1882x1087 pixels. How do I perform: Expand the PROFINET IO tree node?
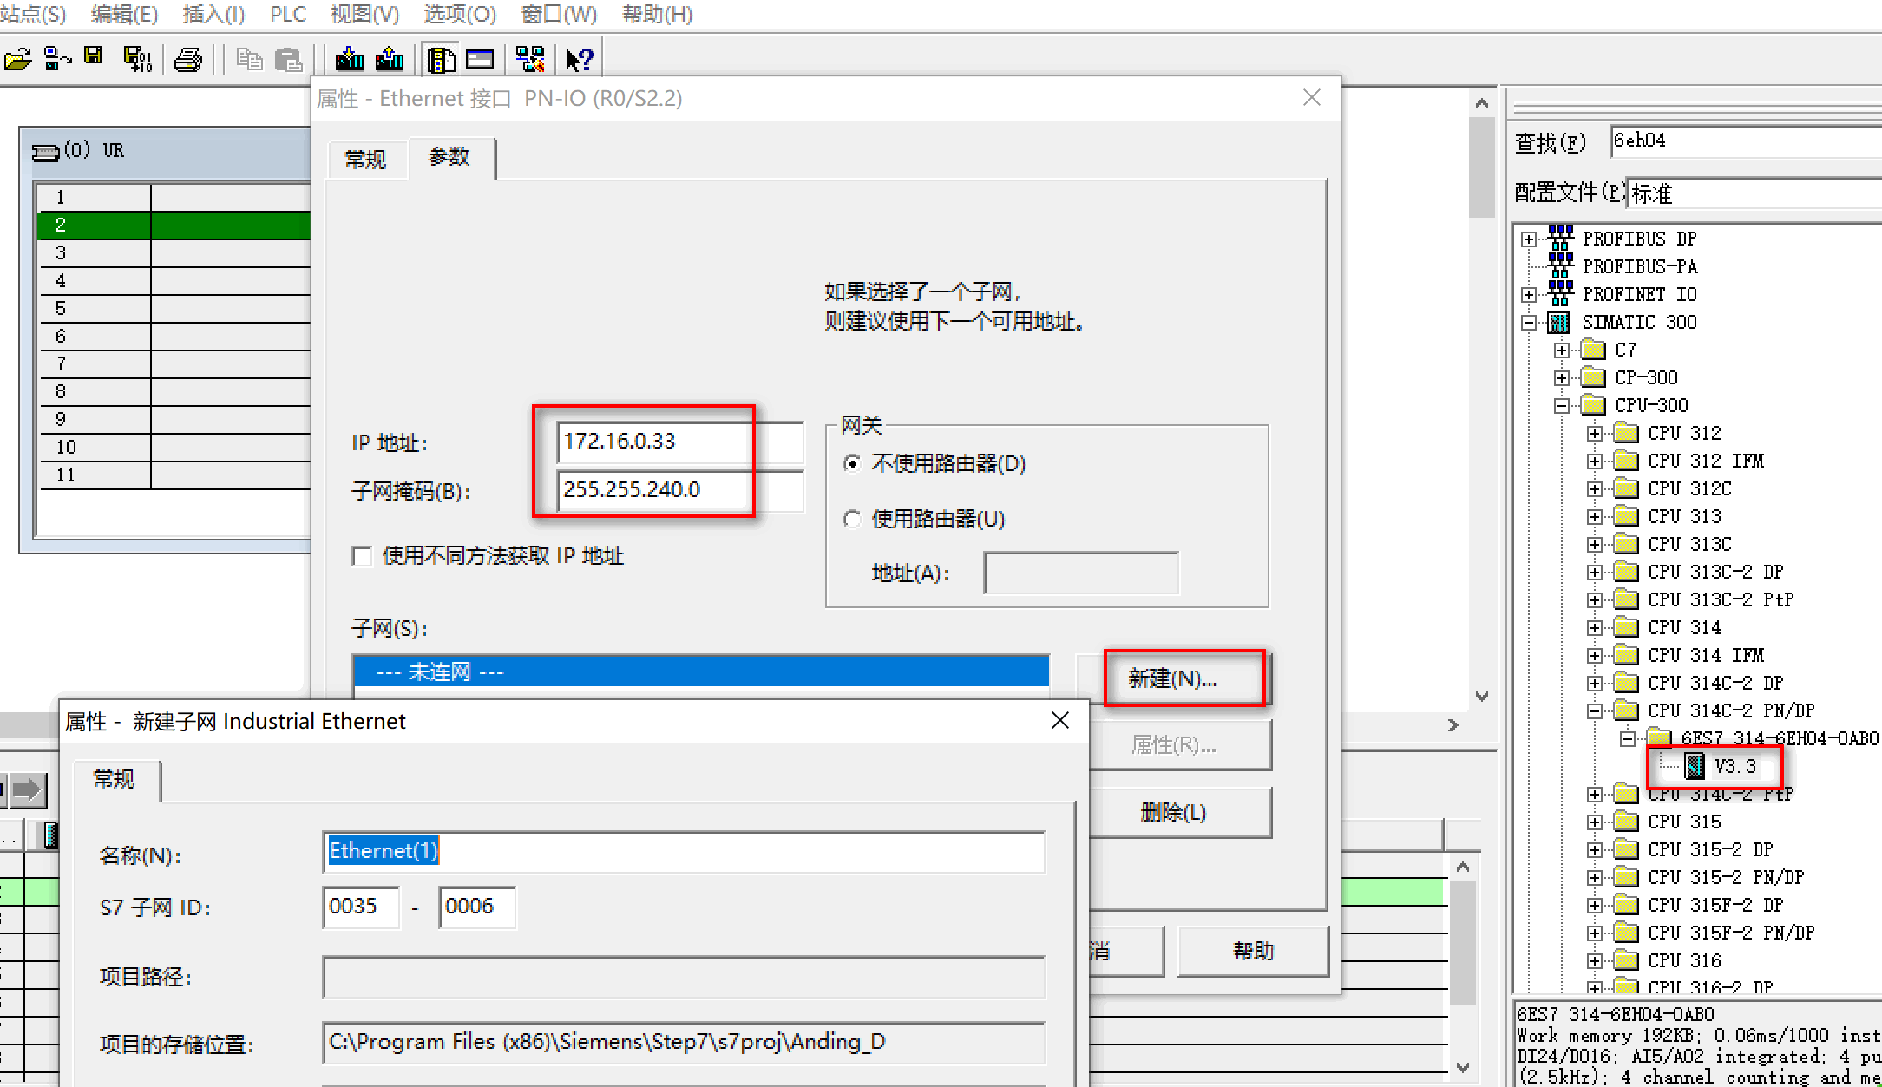click(1529, 295)
